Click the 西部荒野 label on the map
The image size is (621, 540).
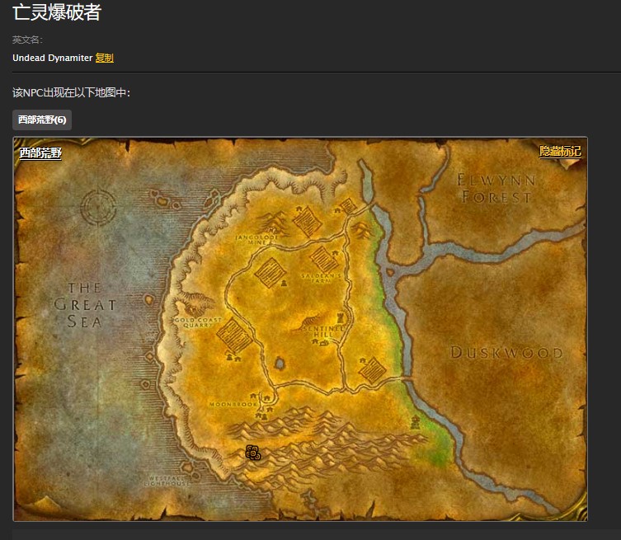click(40, 153)
